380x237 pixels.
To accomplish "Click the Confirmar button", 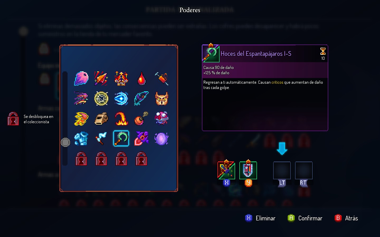I will (x=305, y=218).
